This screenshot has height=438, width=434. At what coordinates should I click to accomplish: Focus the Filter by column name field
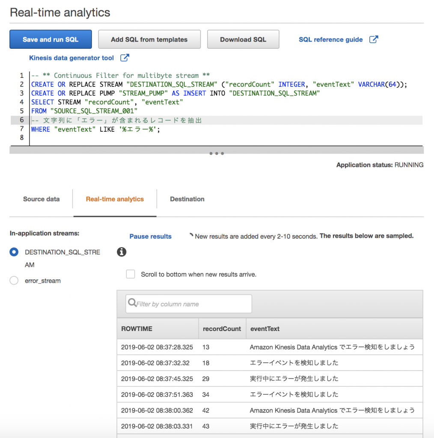(189, 304)
